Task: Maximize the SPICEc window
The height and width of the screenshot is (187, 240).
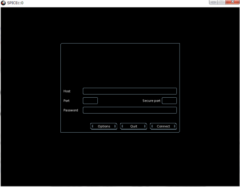Action: point(222,2)
